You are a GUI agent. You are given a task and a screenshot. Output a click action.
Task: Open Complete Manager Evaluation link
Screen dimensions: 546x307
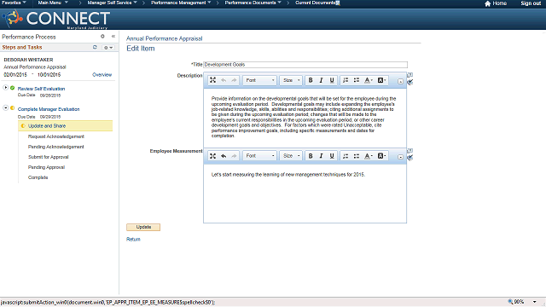49,109
